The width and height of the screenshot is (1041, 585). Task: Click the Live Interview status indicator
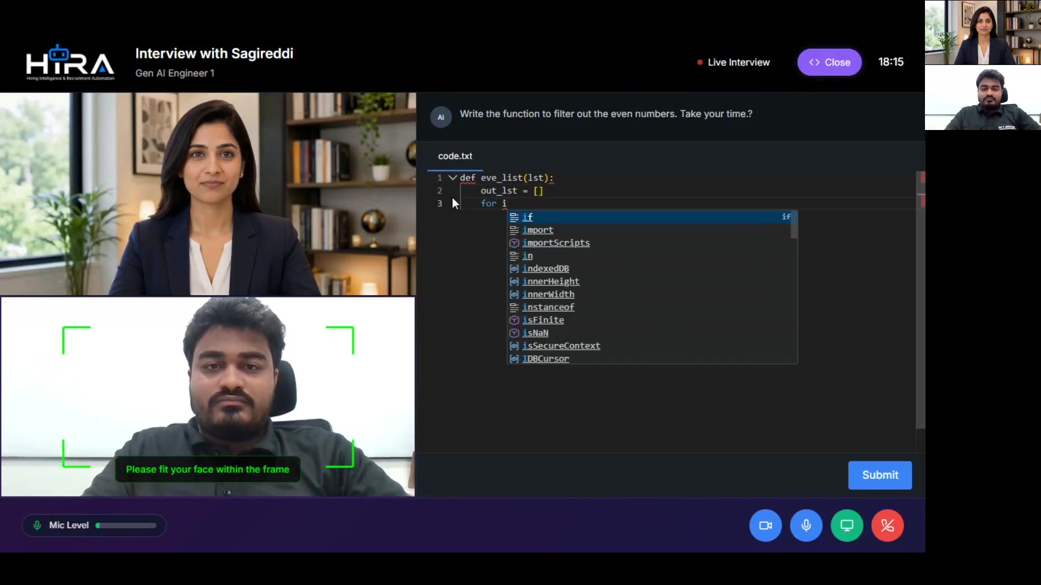pyautogui.click(x=733, y=62)
